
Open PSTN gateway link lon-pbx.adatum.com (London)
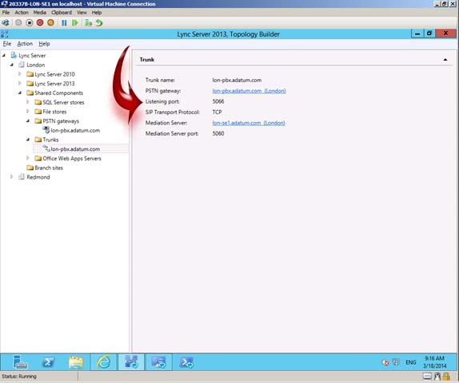(x=249, y=91)
